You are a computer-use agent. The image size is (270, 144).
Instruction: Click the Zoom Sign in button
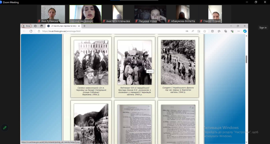pos(263,28)
